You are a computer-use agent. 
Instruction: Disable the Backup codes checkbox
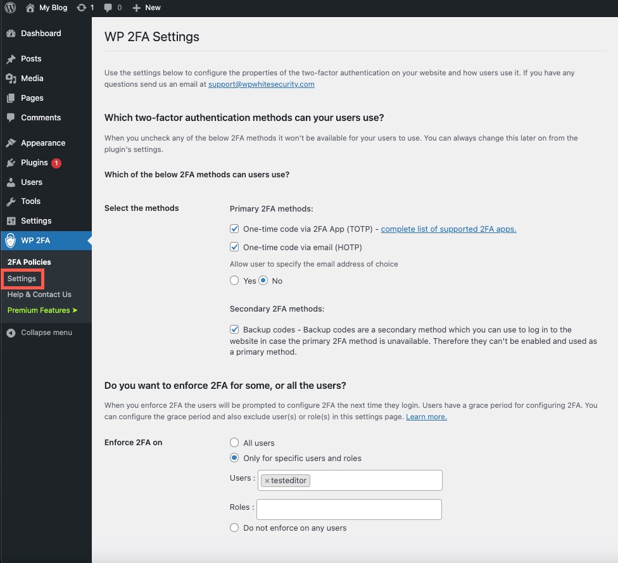[x=234, y=330]
